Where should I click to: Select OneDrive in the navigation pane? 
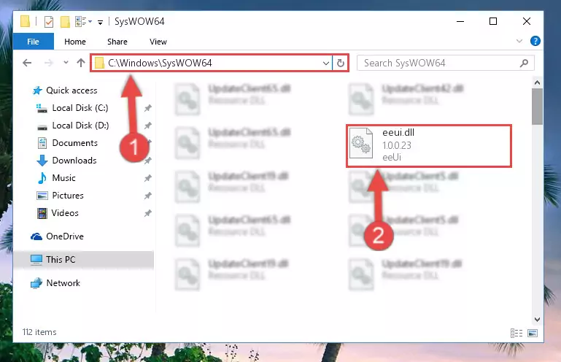[65, 236]
